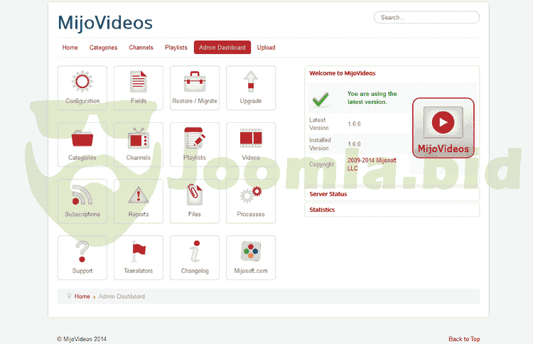Viewport: 533px width, 344px height.
Task: Open the Translators flag icon
Action: click(139, 253)
